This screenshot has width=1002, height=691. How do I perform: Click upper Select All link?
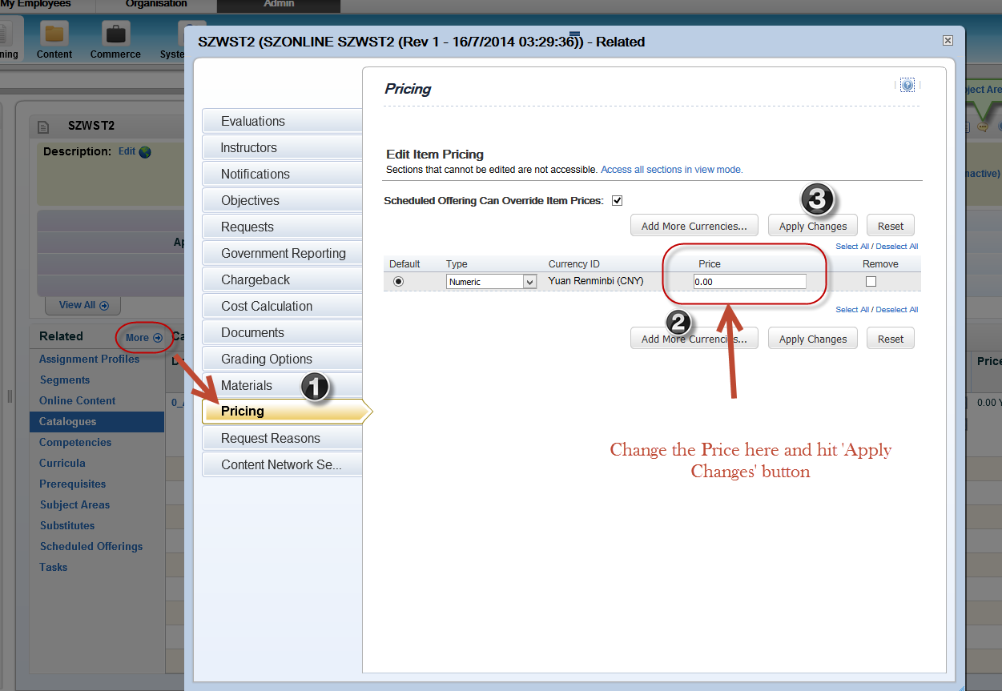coord(852,247)
